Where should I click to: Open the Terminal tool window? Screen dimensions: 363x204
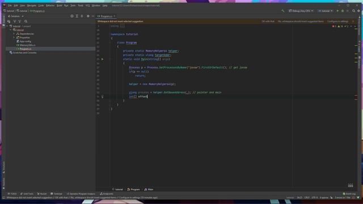pyautogui.click(x=56, y=194)
